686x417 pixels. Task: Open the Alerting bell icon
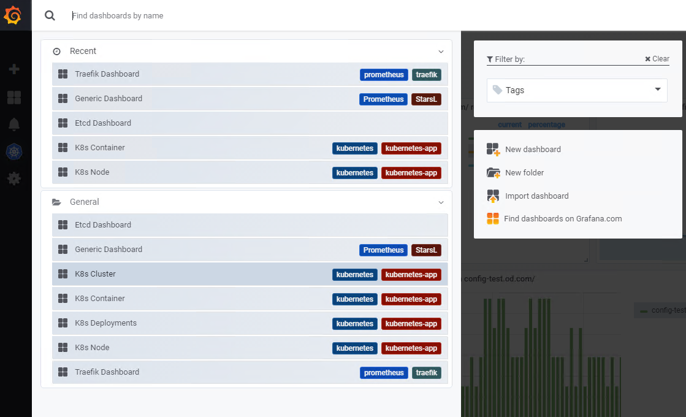pos(14,124)
